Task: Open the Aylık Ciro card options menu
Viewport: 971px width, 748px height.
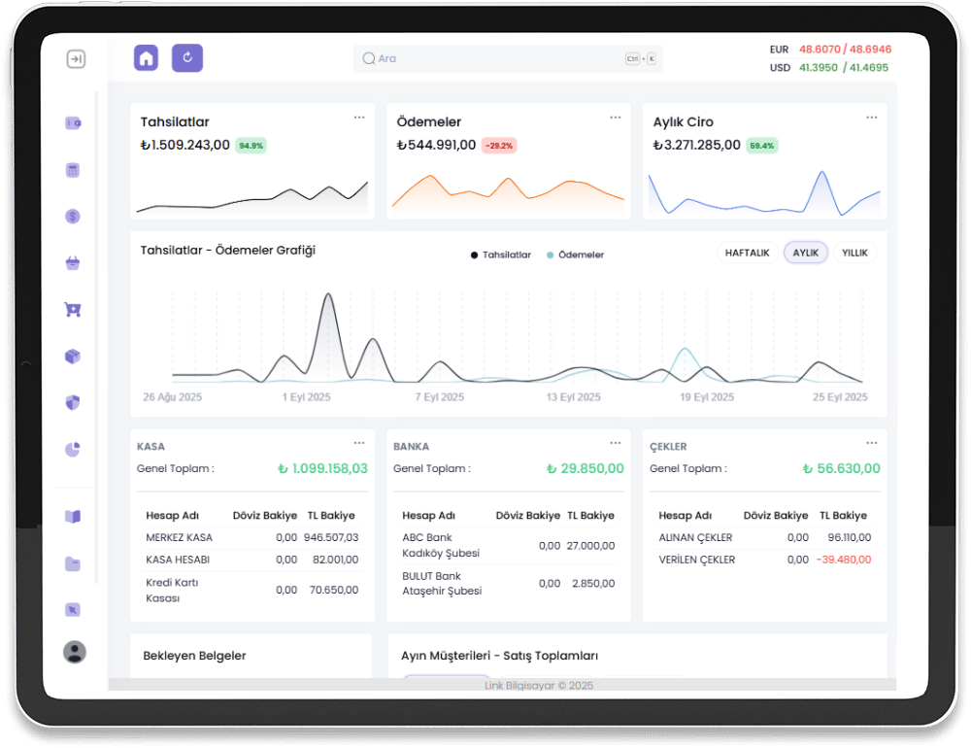Action: pyautogui.click(x=871, y=118)
